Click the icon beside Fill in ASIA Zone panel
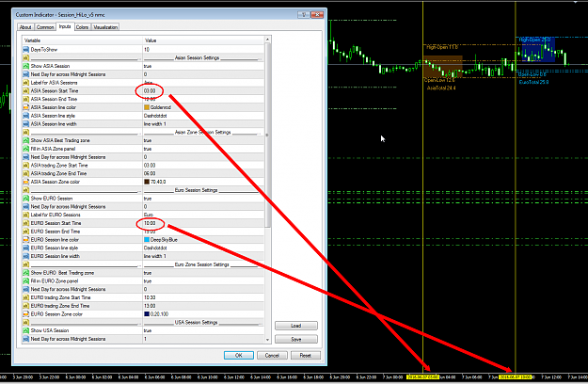 click(26, 149)
